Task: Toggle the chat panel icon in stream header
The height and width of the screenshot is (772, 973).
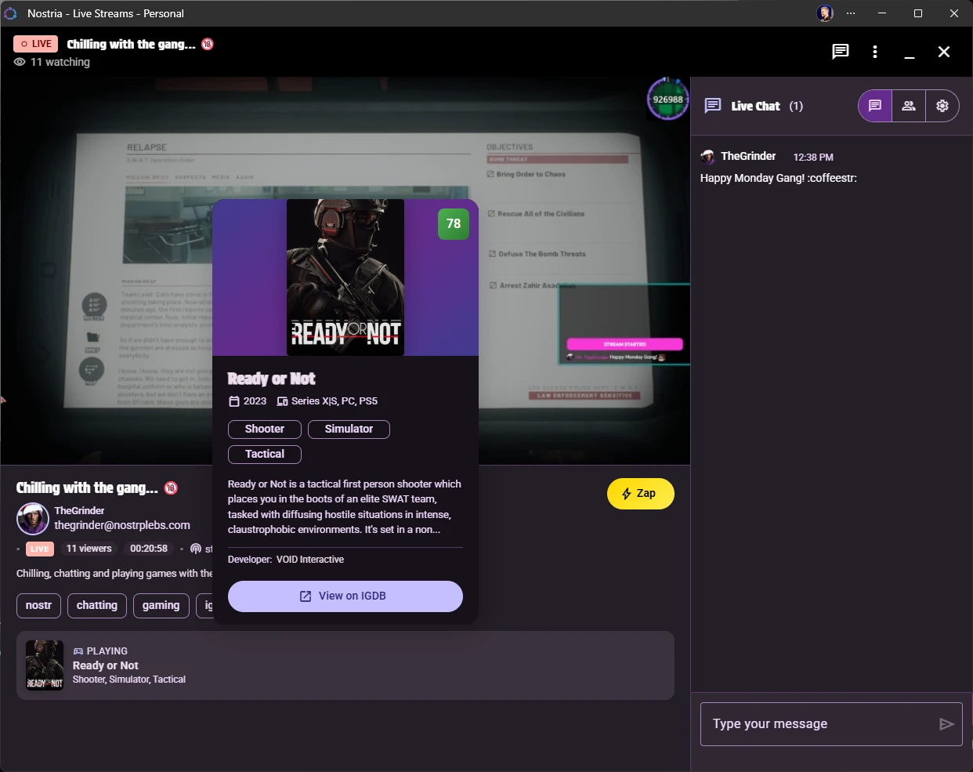Action: tap(840, 52)
